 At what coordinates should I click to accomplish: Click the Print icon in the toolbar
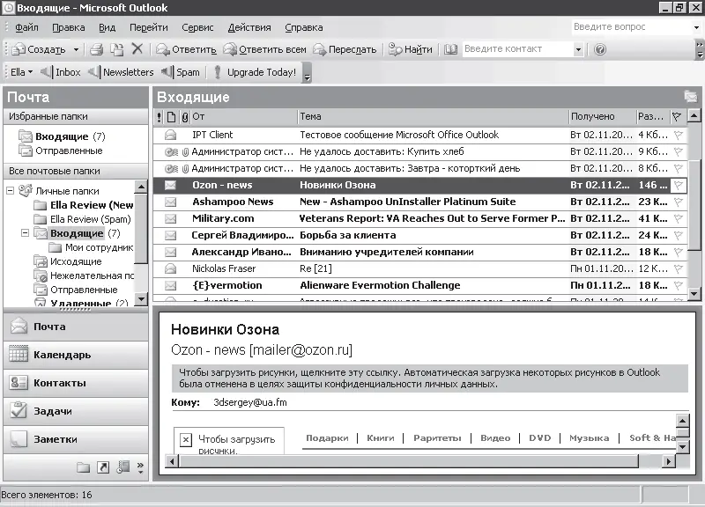tap(96, 49)
